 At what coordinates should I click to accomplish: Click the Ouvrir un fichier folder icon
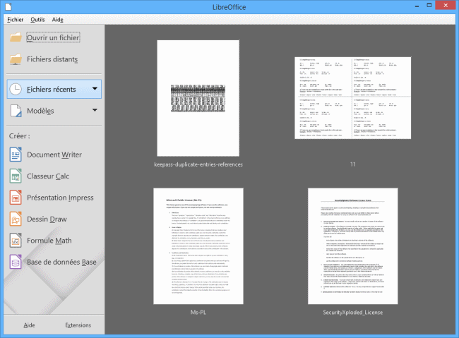pyautogui.click(x=16, y=37)
